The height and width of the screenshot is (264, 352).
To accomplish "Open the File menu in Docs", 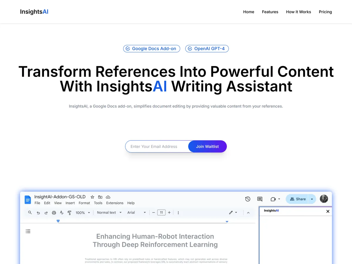I will (37, 203).
